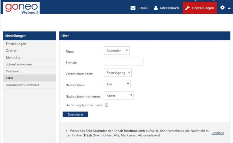Select Automatische Antwort in the sidebar
233x143 pixels.
(x=29, y=85)
